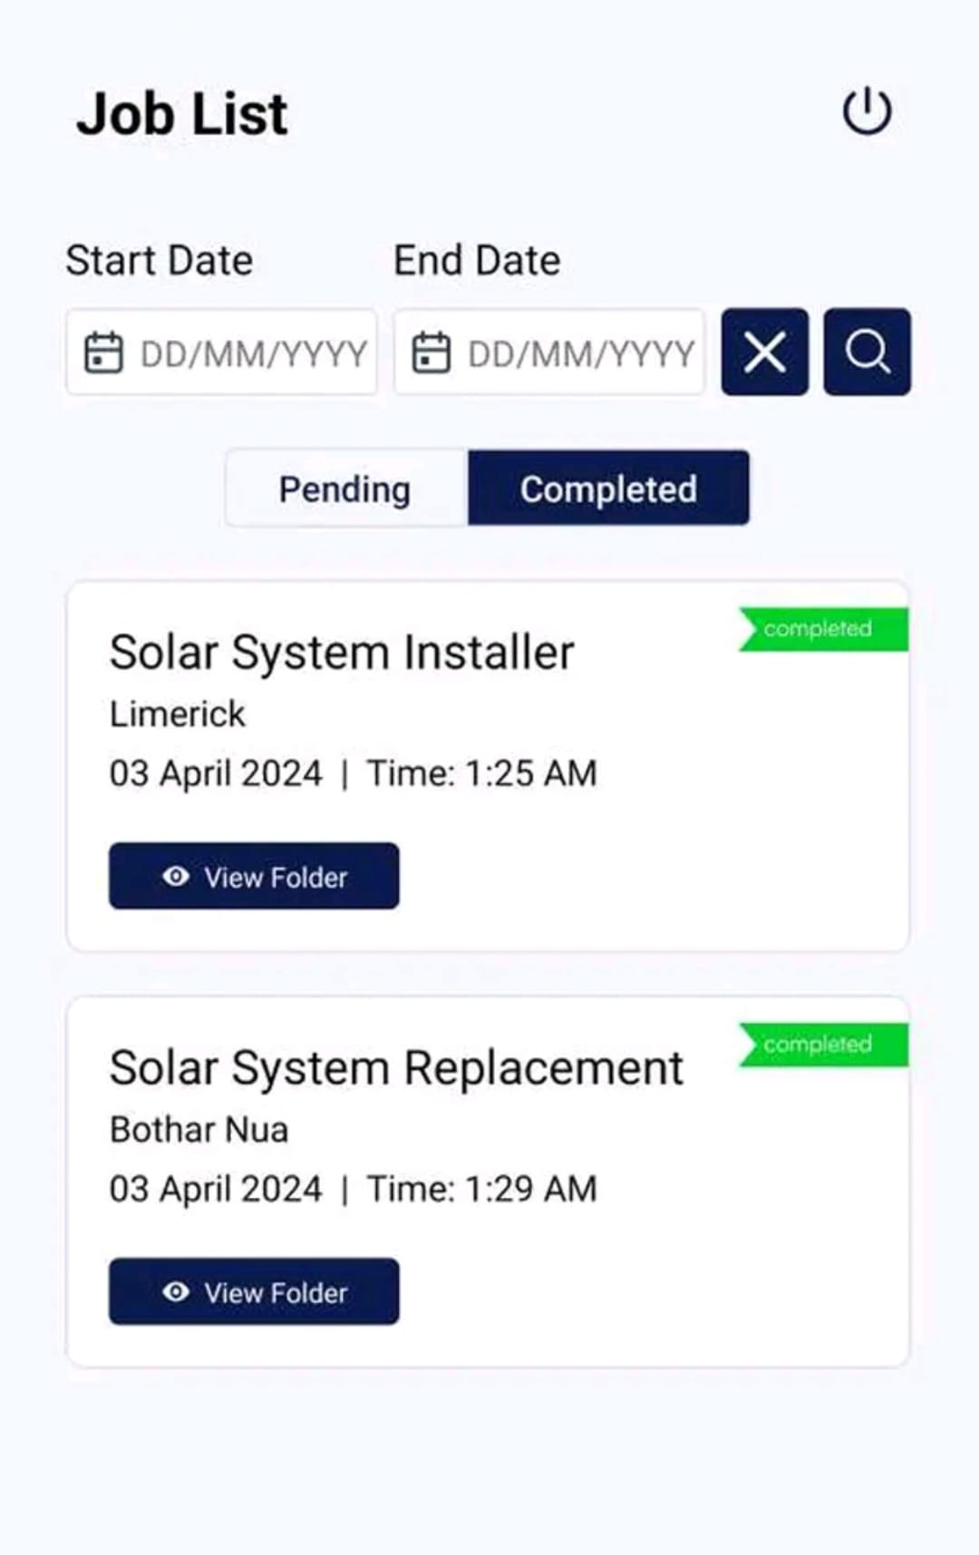Select the Completed tab

[x=608, y=489]
